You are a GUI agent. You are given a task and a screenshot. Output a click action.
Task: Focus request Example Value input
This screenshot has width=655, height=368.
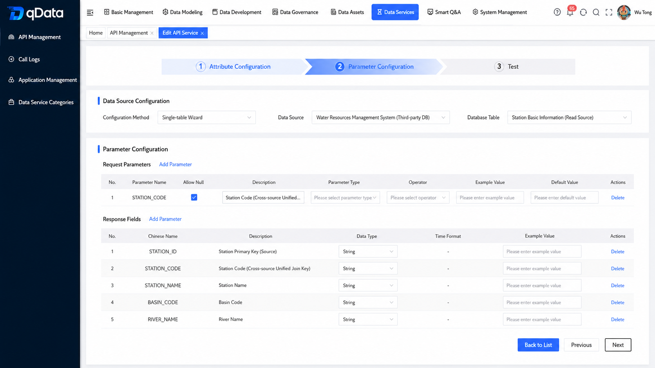tap(490, 197)
